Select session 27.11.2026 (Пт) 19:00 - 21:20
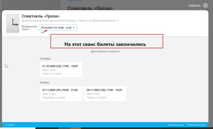Viewport: 213px width, 129px height. 61,93
